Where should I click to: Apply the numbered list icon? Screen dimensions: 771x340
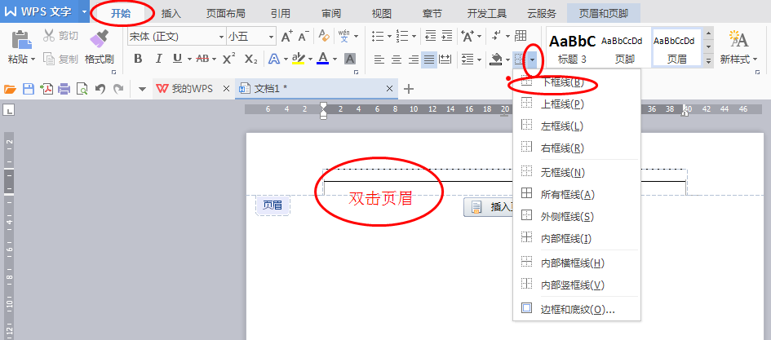[x=402, y=37]
